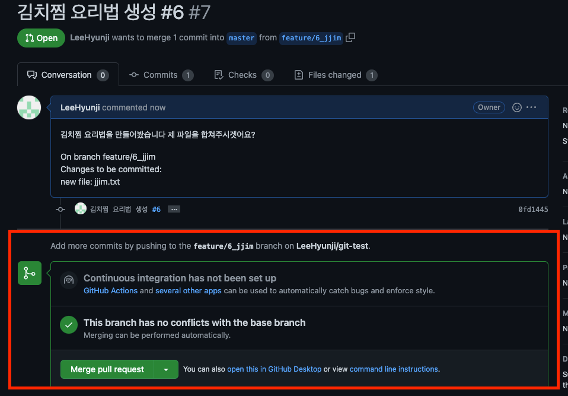The height and width of the screenshot is (396, 568).
Task: Click open this in GitHub Desktop link
Action: tap(275, 369)
